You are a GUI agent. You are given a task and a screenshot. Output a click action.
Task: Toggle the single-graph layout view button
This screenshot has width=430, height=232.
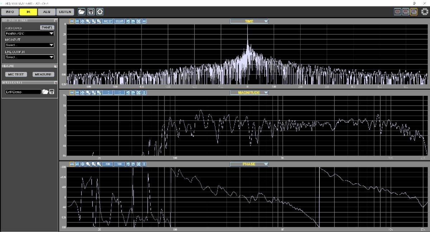(398, 12)
